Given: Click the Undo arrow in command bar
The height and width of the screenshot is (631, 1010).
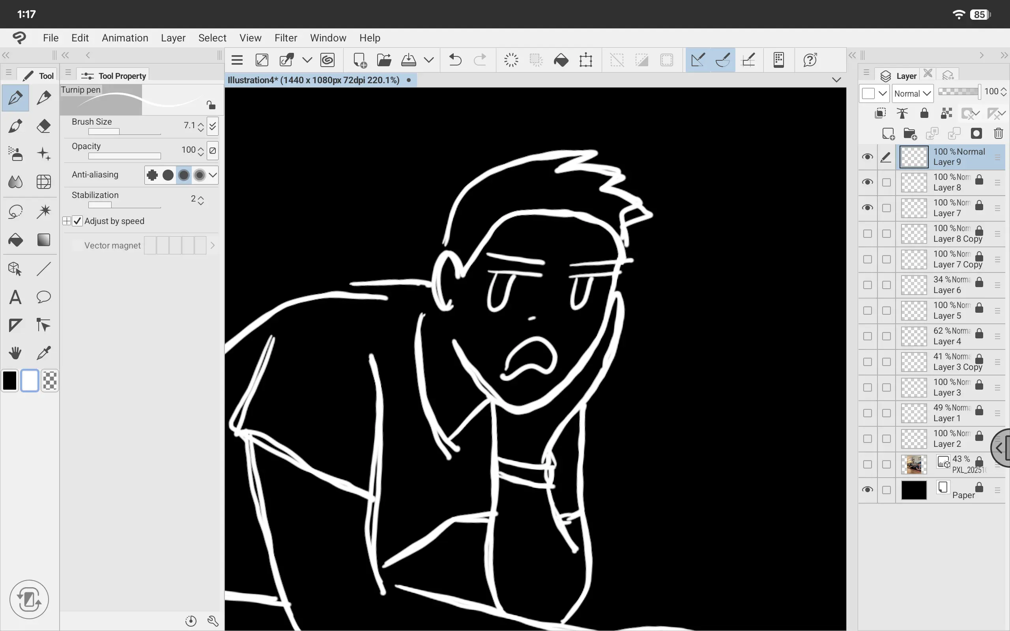Looking at the screenshot, I should tap(455, 60).
